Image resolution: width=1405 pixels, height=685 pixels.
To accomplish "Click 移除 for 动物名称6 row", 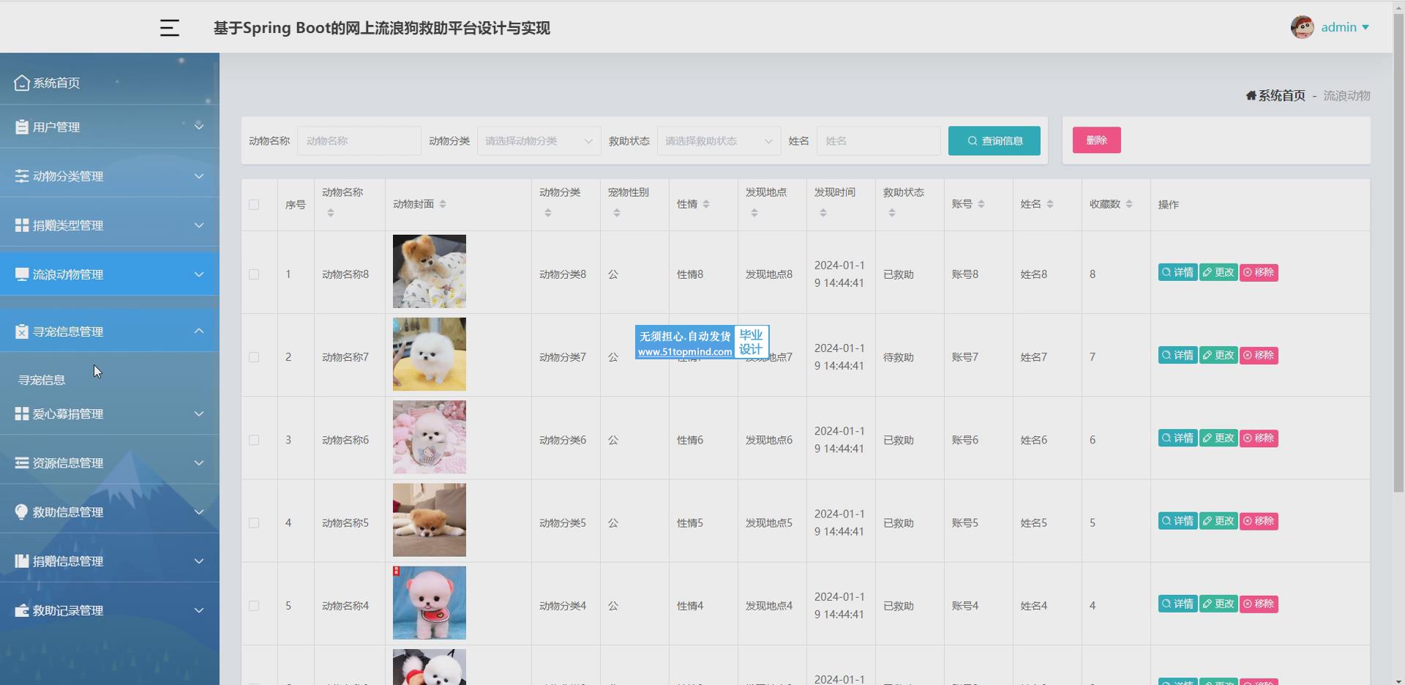I will click(x=1259, y=438).
